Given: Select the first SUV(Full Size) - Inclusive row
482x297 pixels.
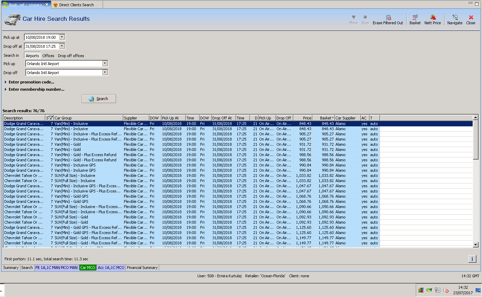Looking at the screenshot, I should click(238, 175).
